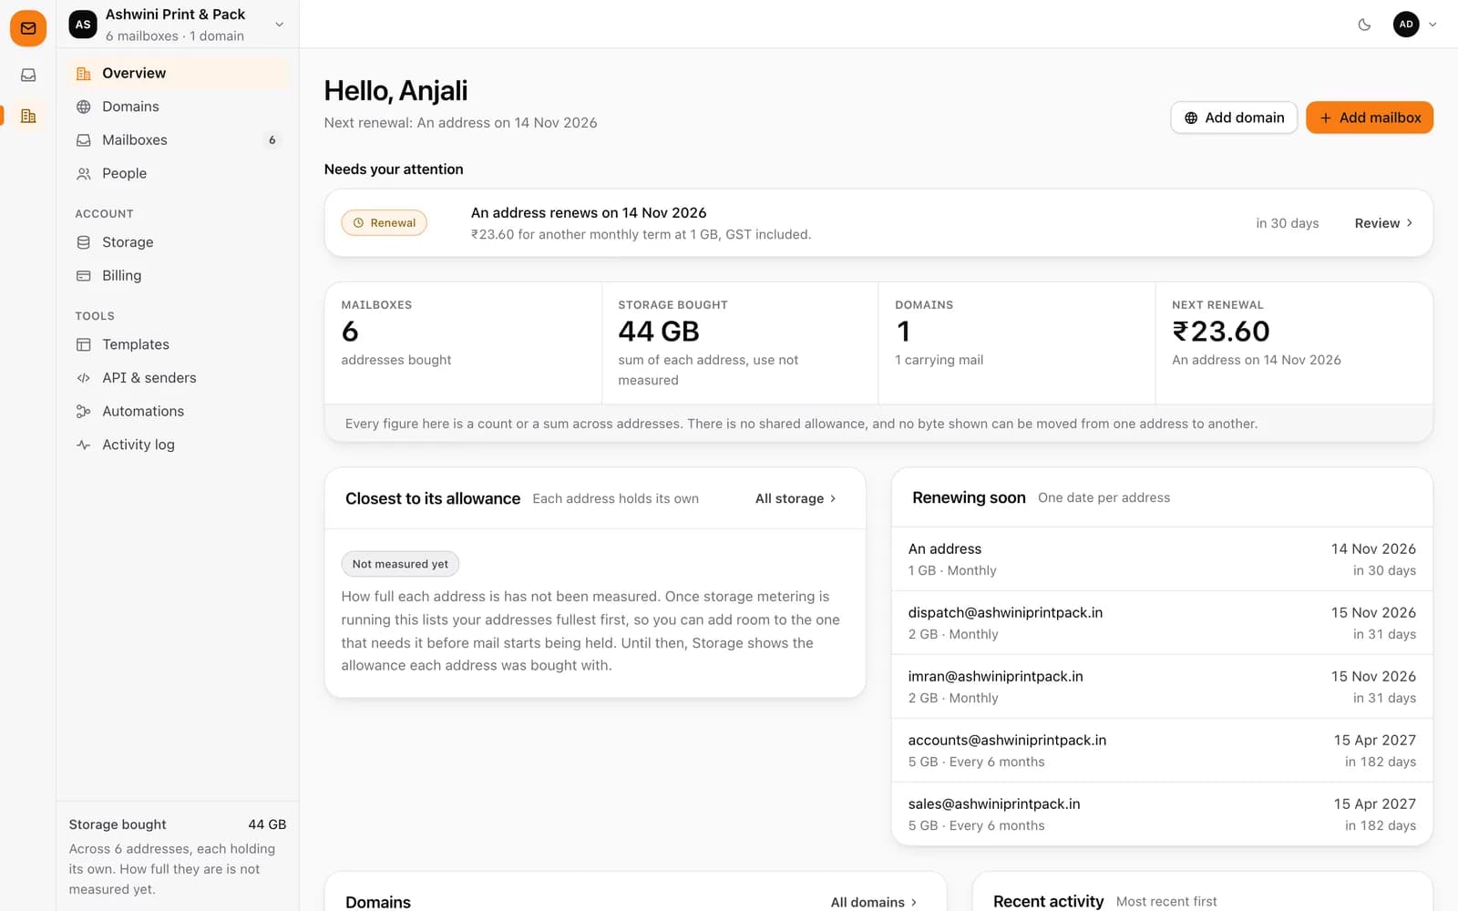Select the accounts@ashwiniprintpack.in row
Viewport: 1458px width, 911px height.
pos(1162,751)
